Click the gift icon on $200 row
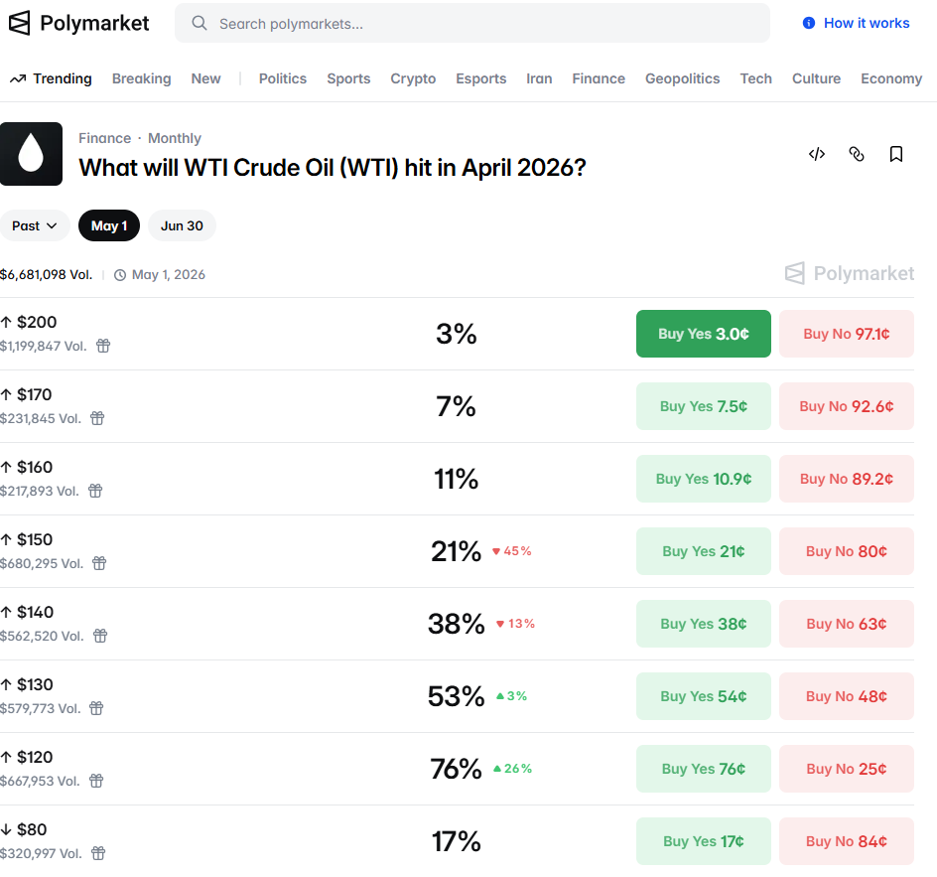The image size is (937, 877). point(103,346)
